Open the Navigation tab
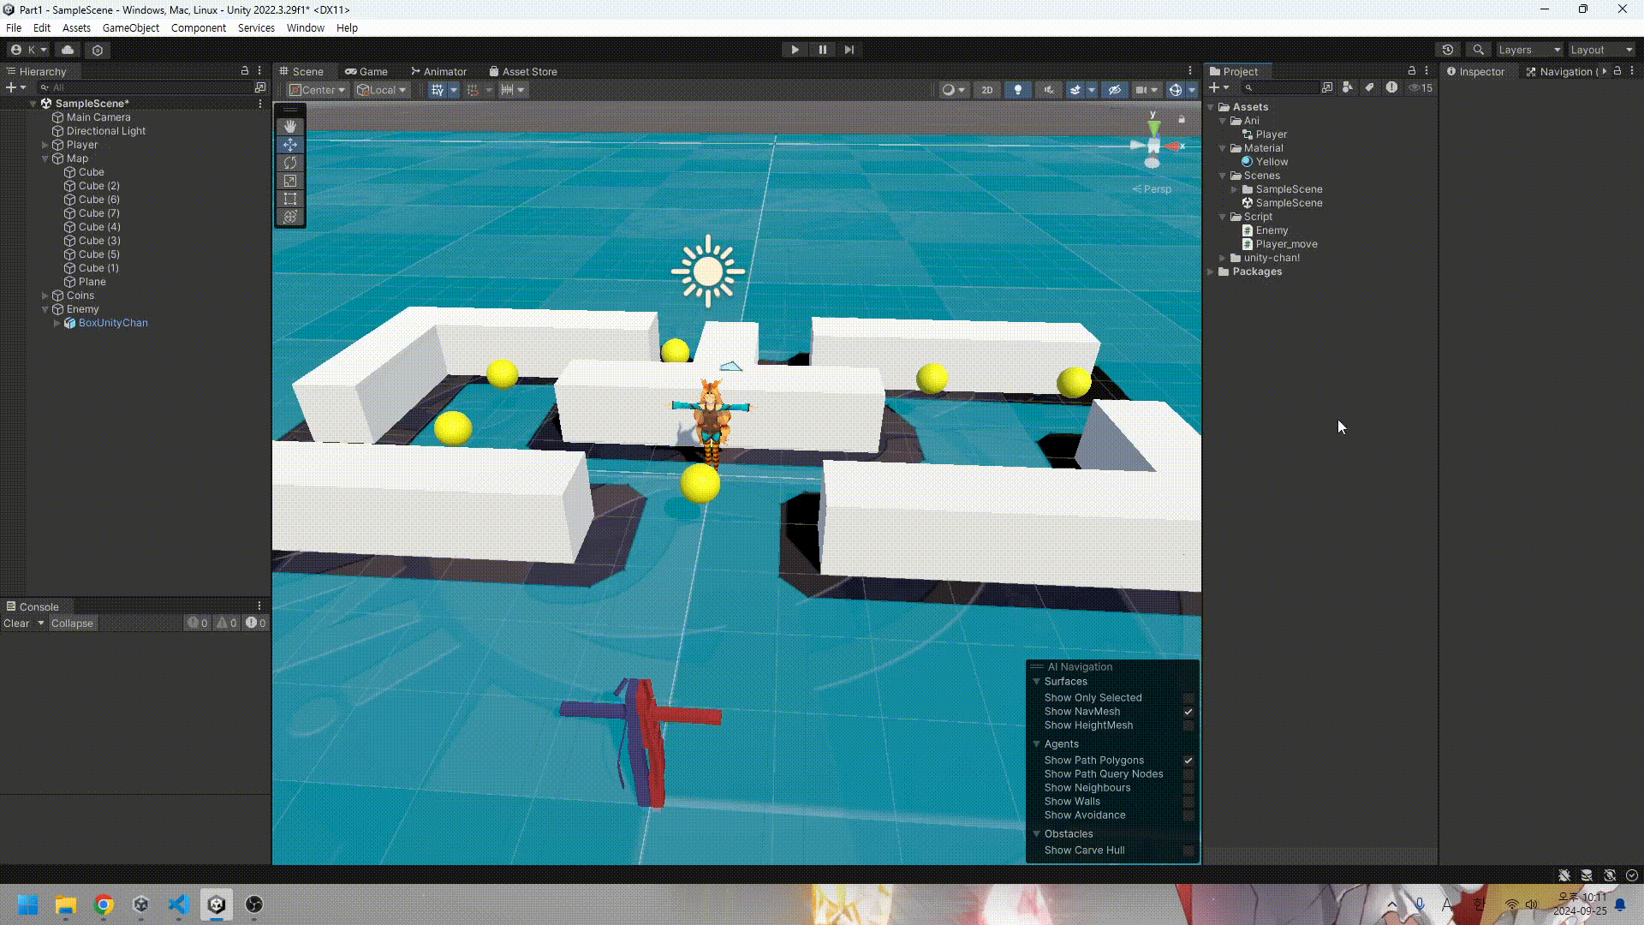1644x925 pixels. click(1562, 72)
